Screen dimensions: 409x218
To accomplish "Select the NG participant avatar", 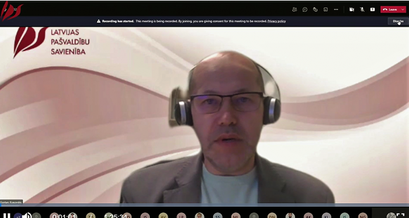I will [363, 216].
